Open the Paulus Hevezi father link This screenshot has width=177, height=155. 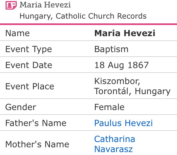[124, 123]
